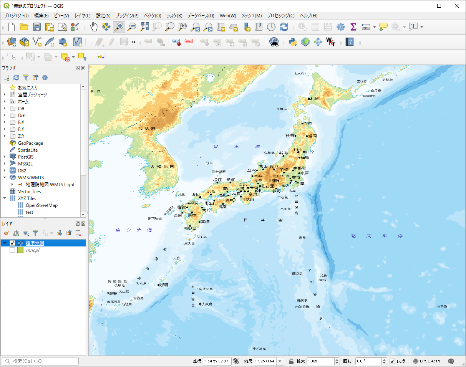
Task: Click the filter icon in the browser panel
Action: click(x=26, y=78)
